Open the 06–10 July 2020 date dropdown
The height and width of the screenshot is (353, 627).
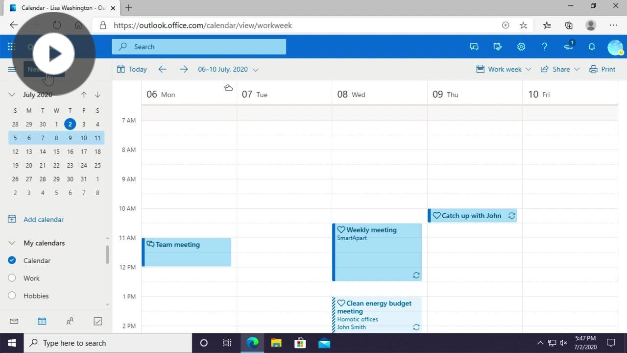[228, 69]
